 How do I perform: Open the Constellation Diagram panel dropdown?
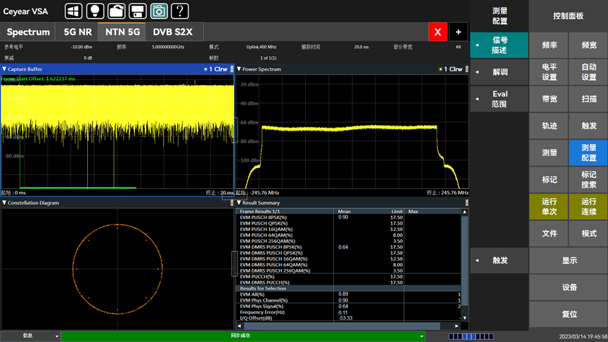4,203
